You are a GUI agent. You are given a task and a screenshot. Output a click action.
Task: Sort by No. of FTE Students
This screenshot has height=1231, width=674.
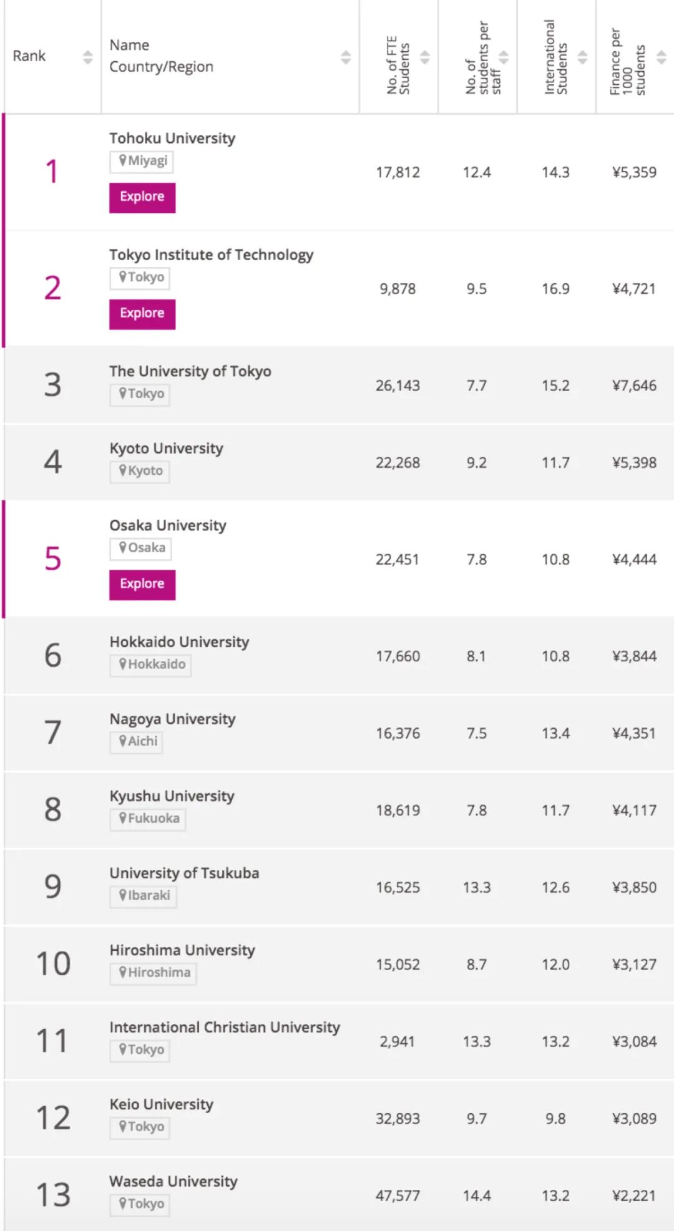[x=424, y=57]
